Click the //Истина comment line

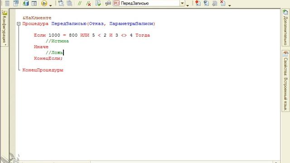coord(57,41)
